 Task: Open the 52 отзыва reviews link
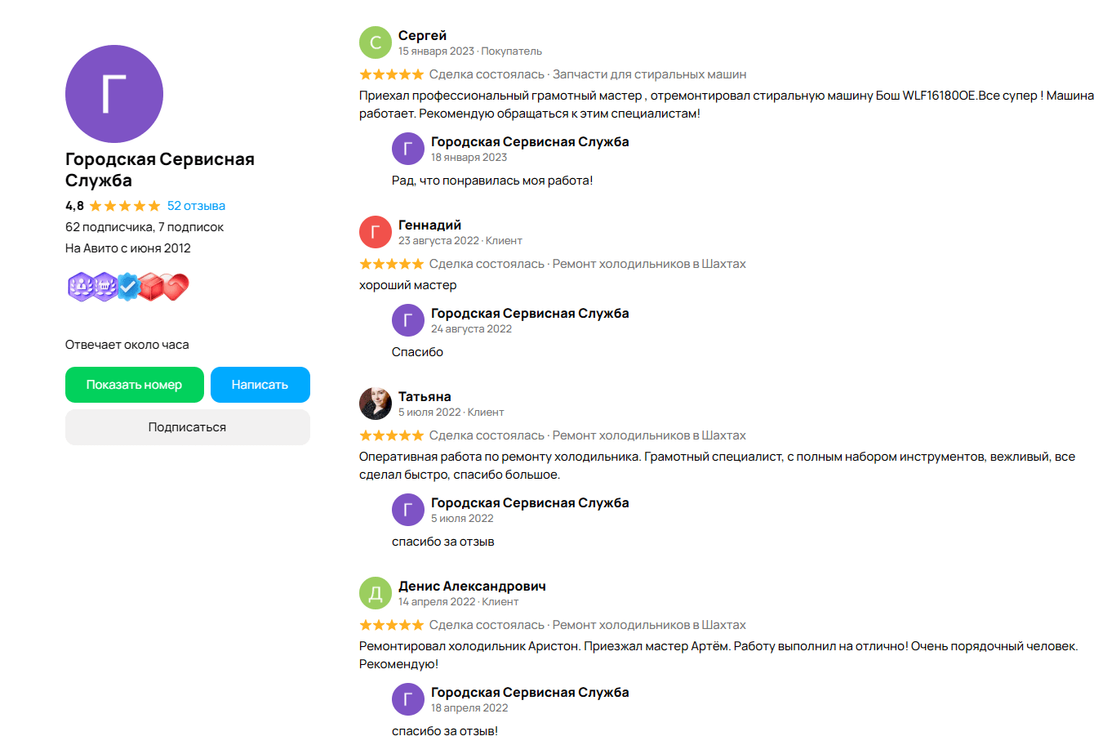(196, 206)
